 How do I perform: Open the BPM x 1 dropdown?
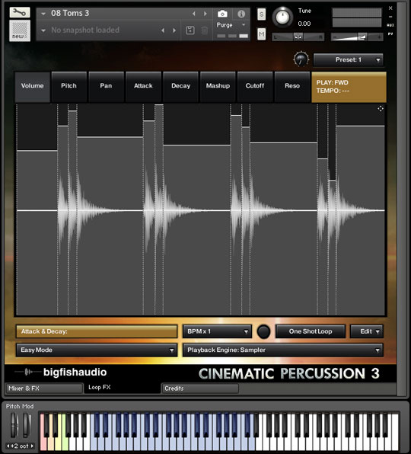coord(217,331)
